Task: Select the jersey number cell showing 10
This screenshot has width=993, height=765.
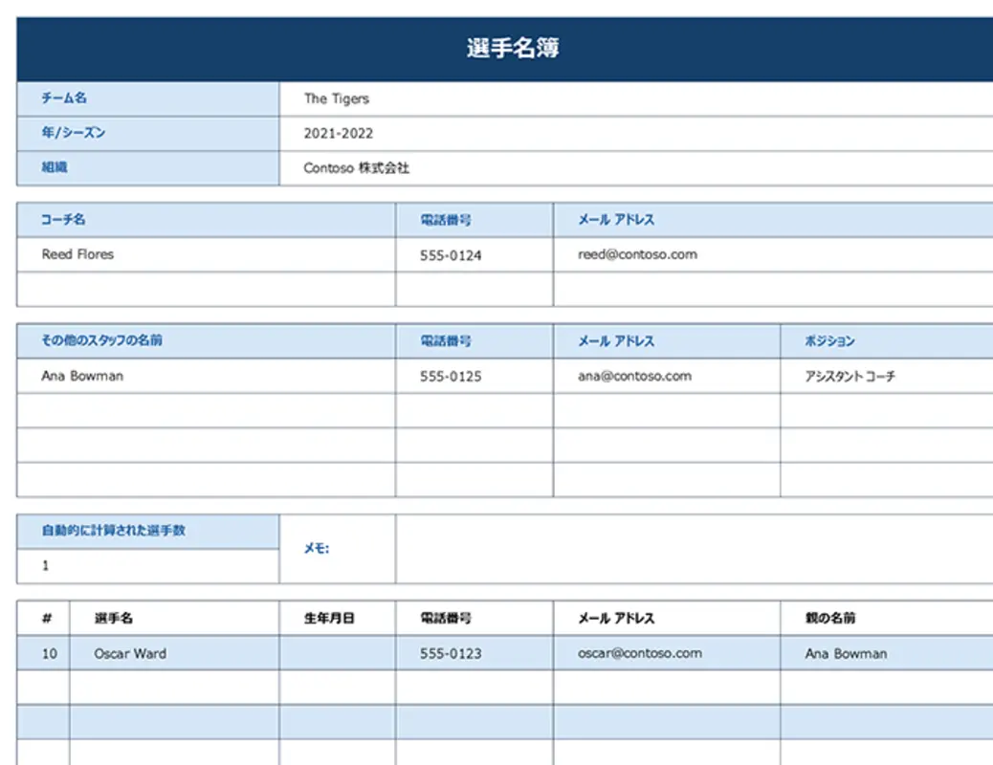Action: (49, 654)
